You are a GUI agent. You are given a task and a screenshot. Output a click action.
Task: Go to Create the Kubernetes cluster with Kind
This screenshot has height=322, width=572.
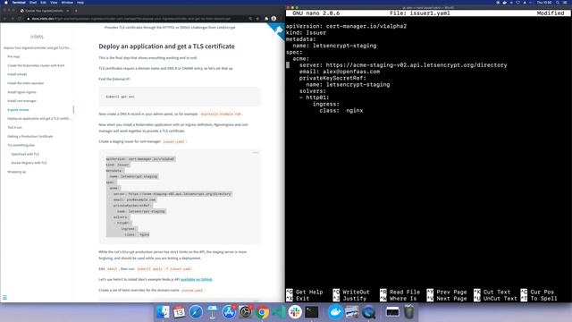(36, 65)
